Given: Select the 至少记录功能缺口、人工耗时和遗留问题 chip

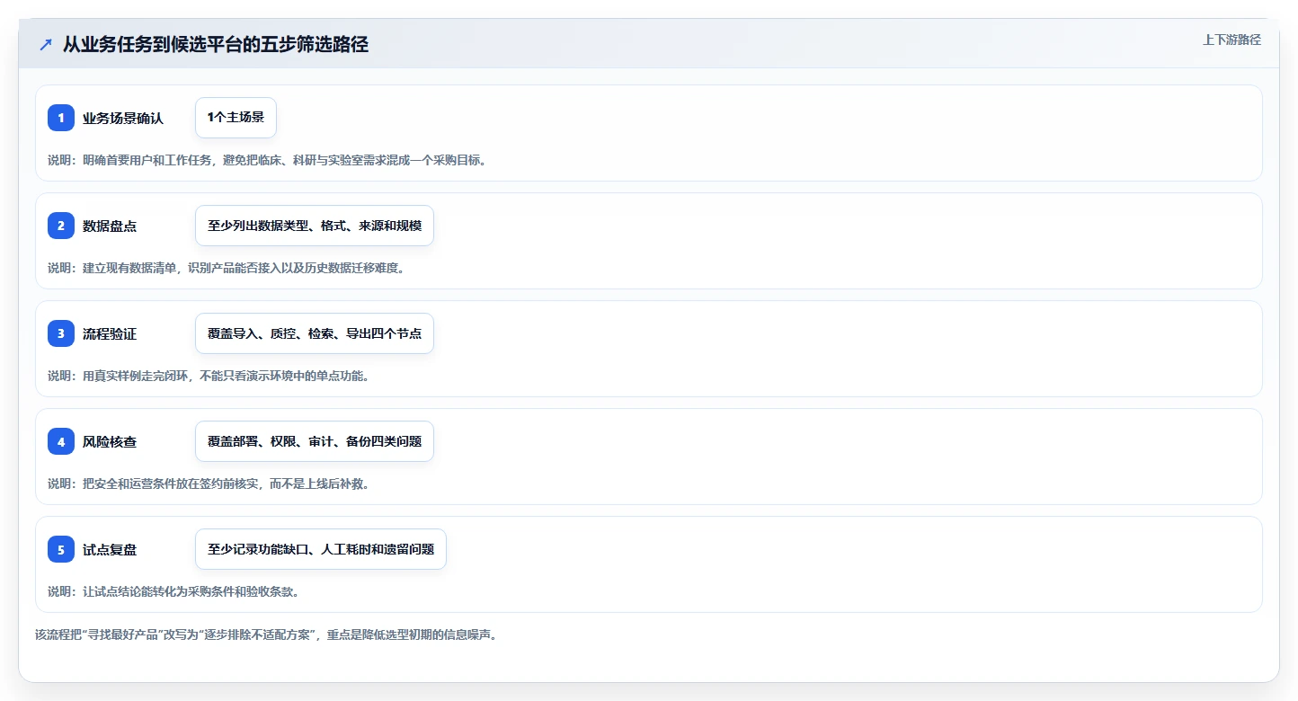Looking at the screenshot, I should point(321,549).
